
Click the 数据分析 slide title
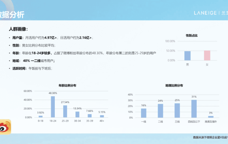click(x=12, y=14)
